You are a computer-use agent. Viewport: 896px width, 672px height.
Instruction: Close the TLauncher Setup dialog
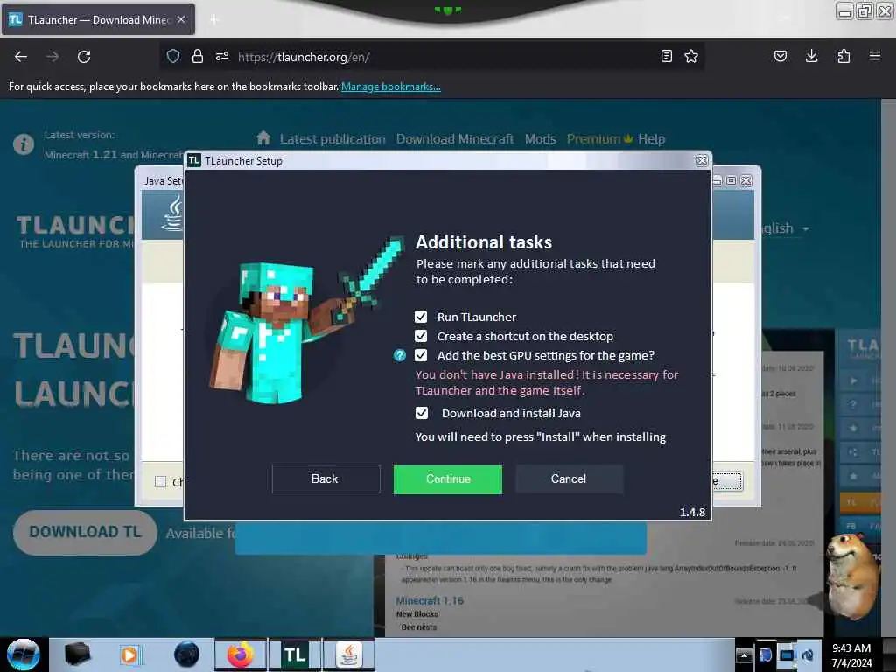pyautogui.click(x=702, y=161)
